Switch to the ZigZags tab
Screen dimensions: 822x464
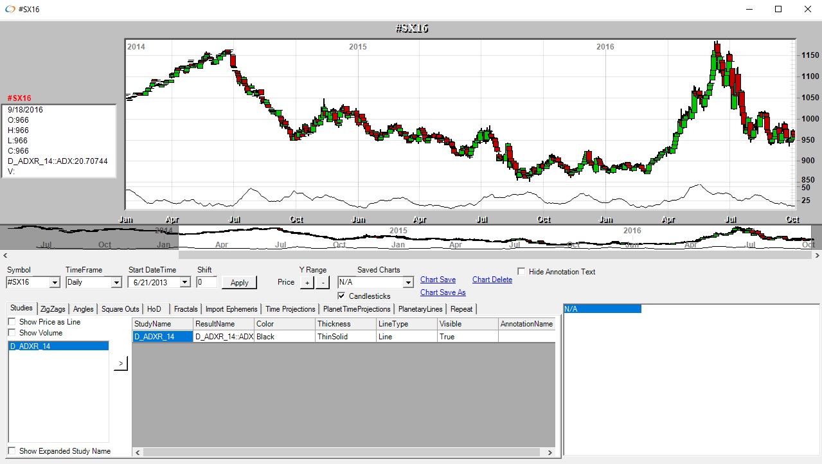[53, 309]
